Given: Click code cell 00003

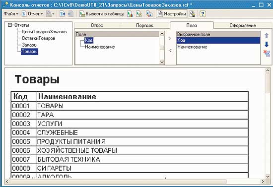Looking at the screenshot, I should click(23, 124).
